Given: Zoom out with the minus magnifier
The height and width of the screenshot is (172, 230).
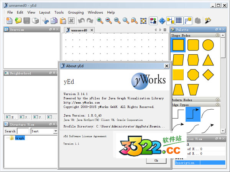Looking at the screenshot, I should pos(108,21).
